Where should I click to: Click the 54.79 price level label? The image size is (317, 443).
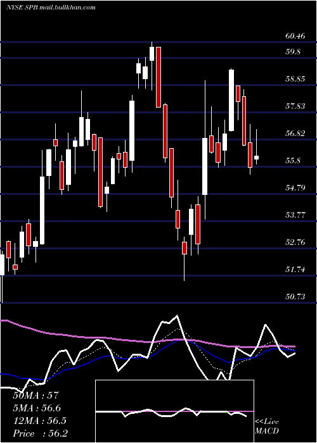(x=295, y=188)
